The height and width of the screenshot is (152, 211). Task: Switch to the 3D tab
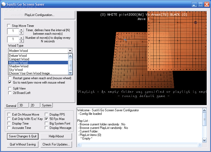[x=23, y=105]
